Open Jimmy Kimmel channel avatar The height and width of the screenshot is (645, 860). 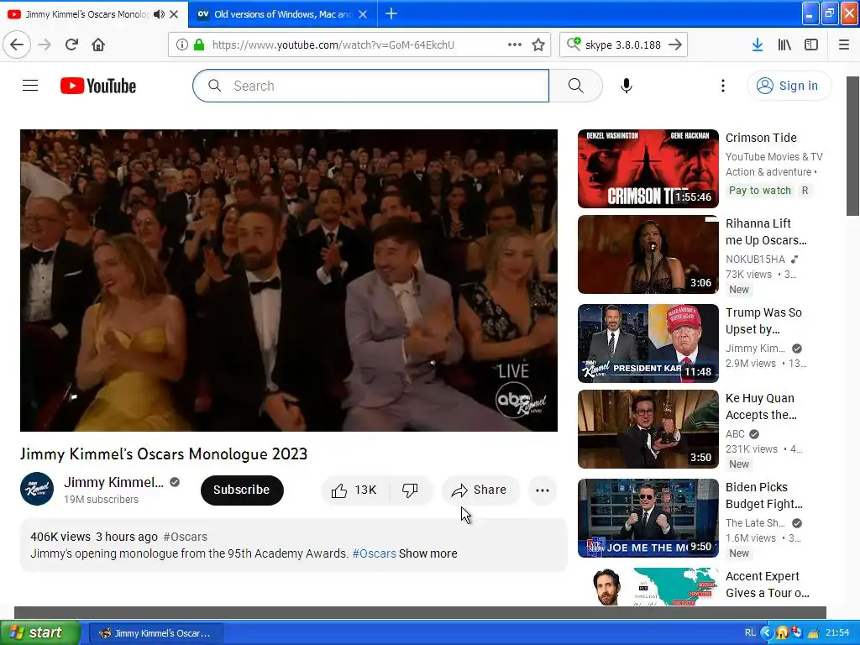point(37,489)
